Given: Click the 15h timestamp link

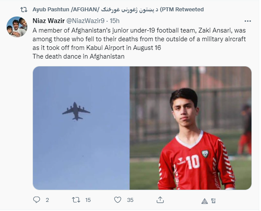Looking at the screenshot, I should click(x=114, y=21).
